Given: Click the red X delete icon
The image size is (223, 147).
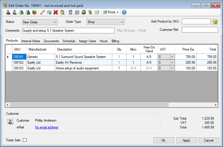Looking at the screenshot, I should point(56,12).
